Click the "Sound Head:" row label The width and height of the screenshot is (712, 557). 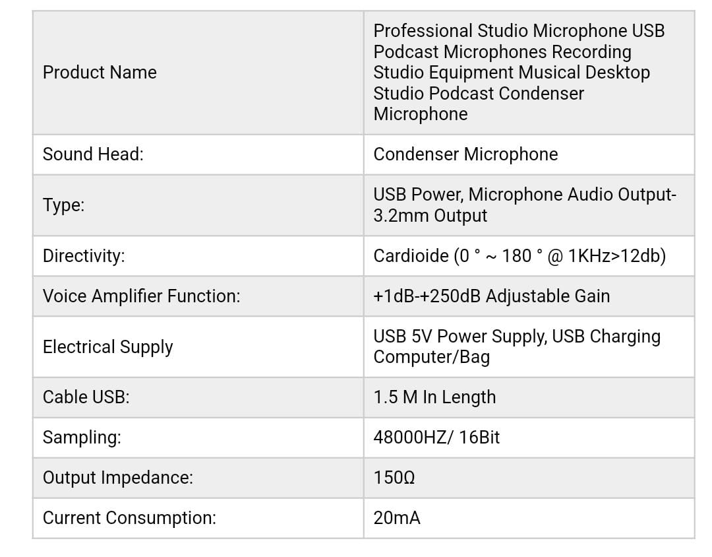click(x=93, y=154)
